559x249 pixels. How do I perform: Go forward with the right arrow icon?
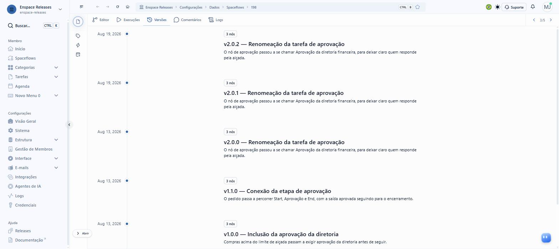click(108, 7)
